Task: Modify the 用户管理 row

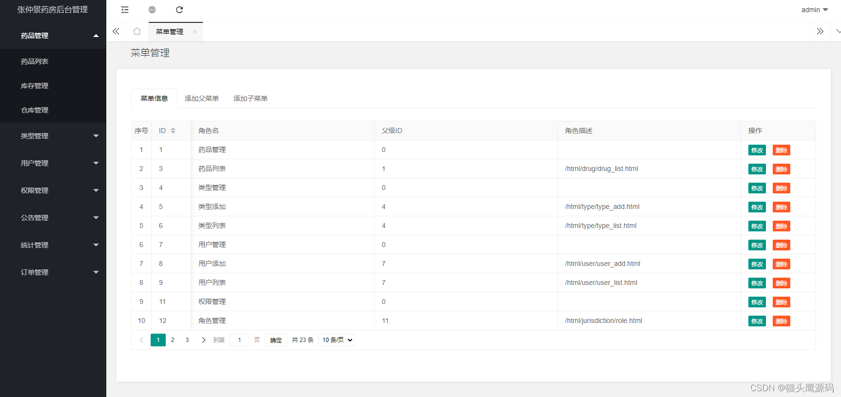Action: click(757, 245)
